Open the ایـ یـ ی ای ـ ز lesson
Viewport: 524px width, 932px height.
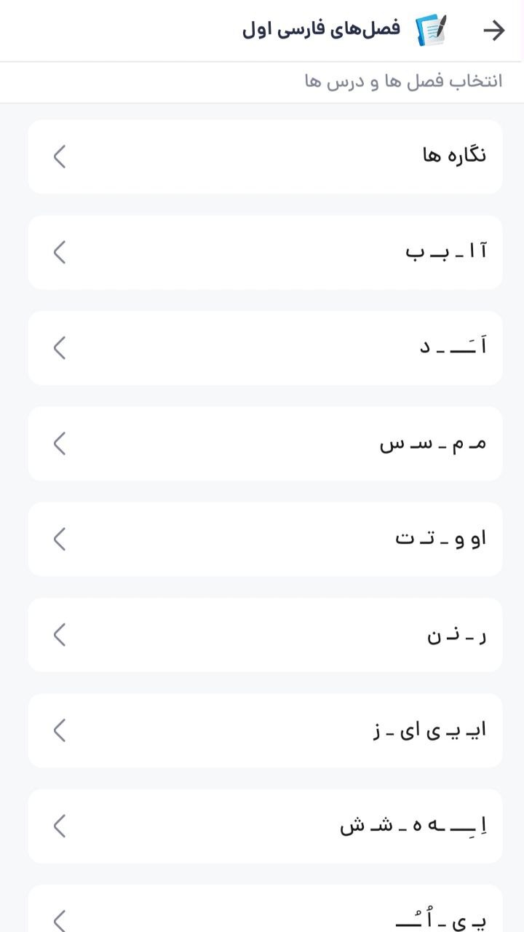pyautogui.click(x=429, y=730)
